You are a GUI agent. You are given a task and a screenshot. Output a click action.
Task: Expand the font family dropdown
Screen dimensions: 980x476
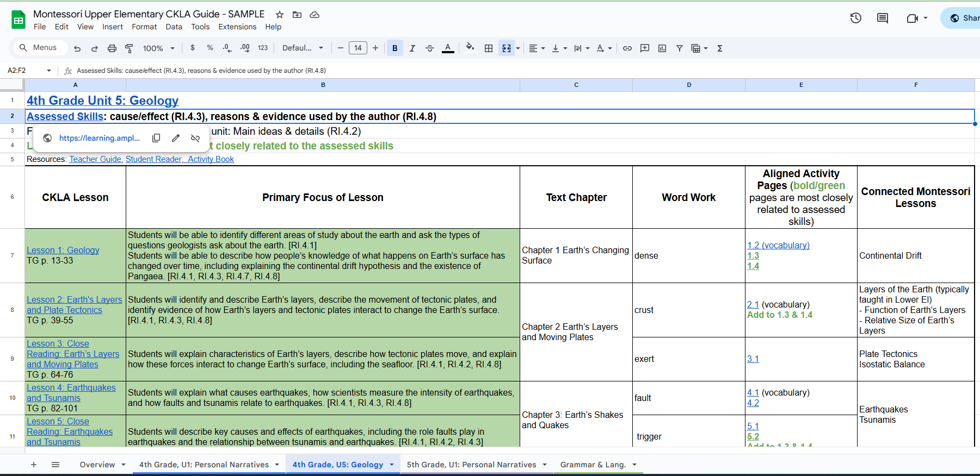(x=303, y=48)
